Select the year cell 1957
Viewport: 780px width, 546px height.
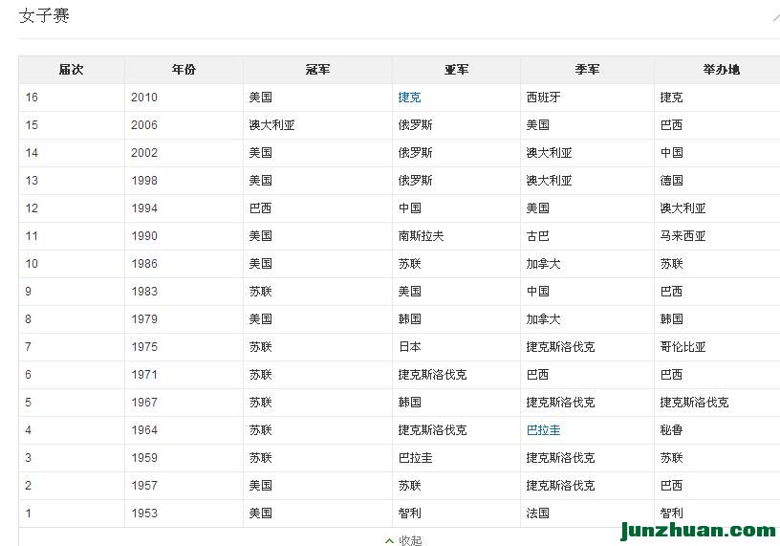[144, 485]
